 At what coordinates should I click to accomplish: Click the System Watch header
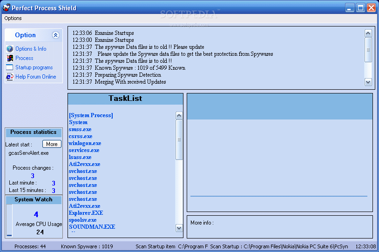pos(34,199)
